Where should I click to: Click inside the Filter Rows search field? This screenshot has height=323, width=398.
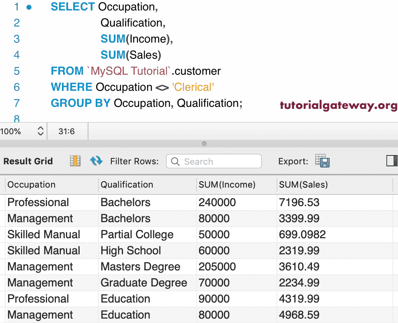(x=217, y=161)
